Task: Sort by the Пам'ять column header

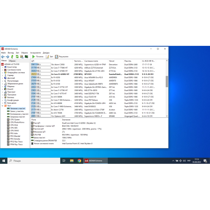Action: pos(132,61)
